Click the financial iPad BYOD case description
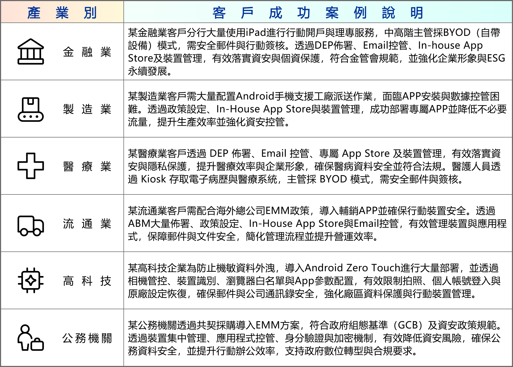 pos(317,52)
